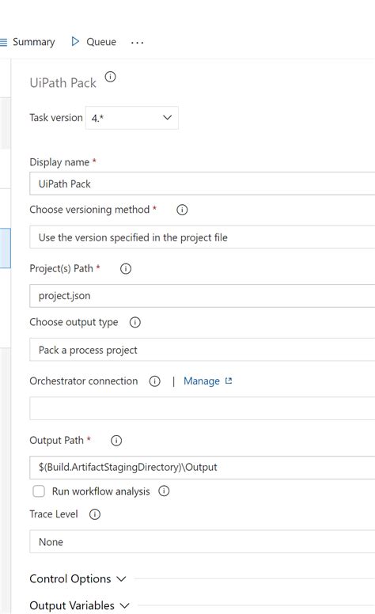Open the Summary view
Viewport: 375px width, 614px height.
point(34,42)
